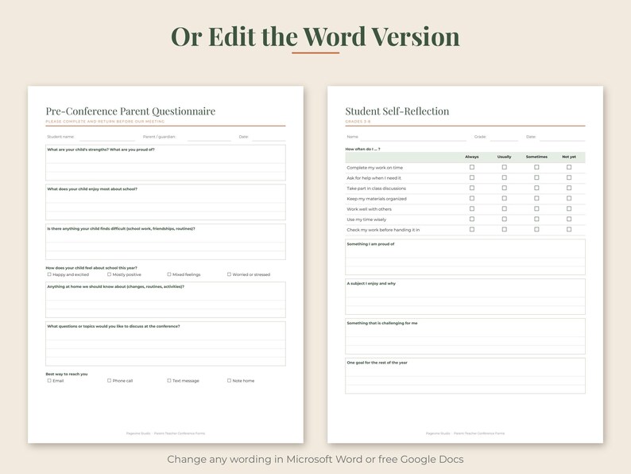Image resolution: width=631 pixels, height=474 pixels.
Task: Click the Date field on the Parent Questionnaire
Action: pos(269,138)
